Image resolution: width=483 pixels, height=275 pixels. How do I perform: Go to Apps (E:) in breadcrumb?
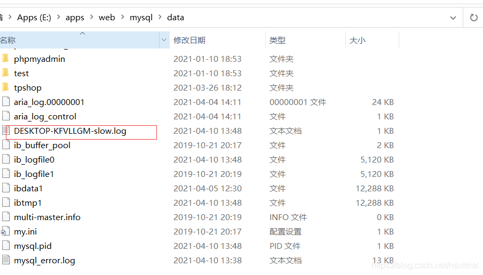click(34, 18)
